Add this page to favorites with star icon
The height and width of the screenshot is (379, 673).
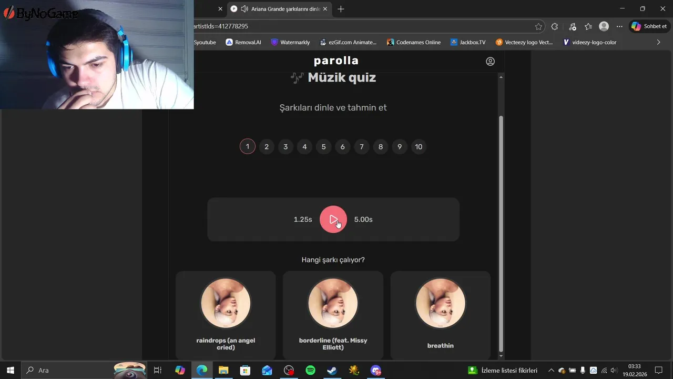tap(538, 26)
